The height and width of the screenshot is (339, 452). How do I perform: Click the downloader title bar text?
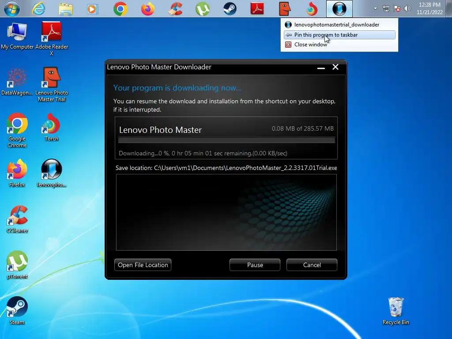click(x=159, y=67)
